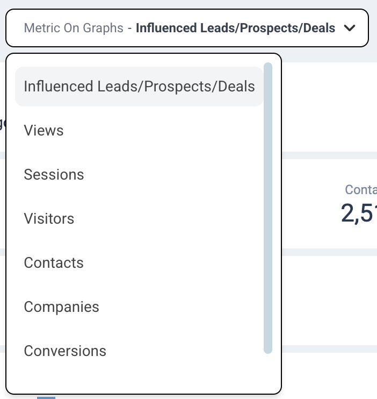Viewport: 377px width, 399px height.
Task: Click the 'Metric On Graphs' label text
Action: 74,28
